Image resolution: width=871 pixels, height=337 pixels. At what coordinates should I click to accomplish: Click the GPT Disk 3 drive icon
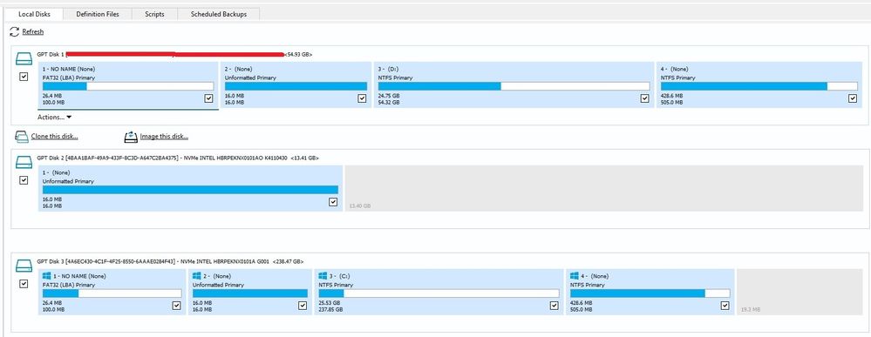click(x=24, y=266)
